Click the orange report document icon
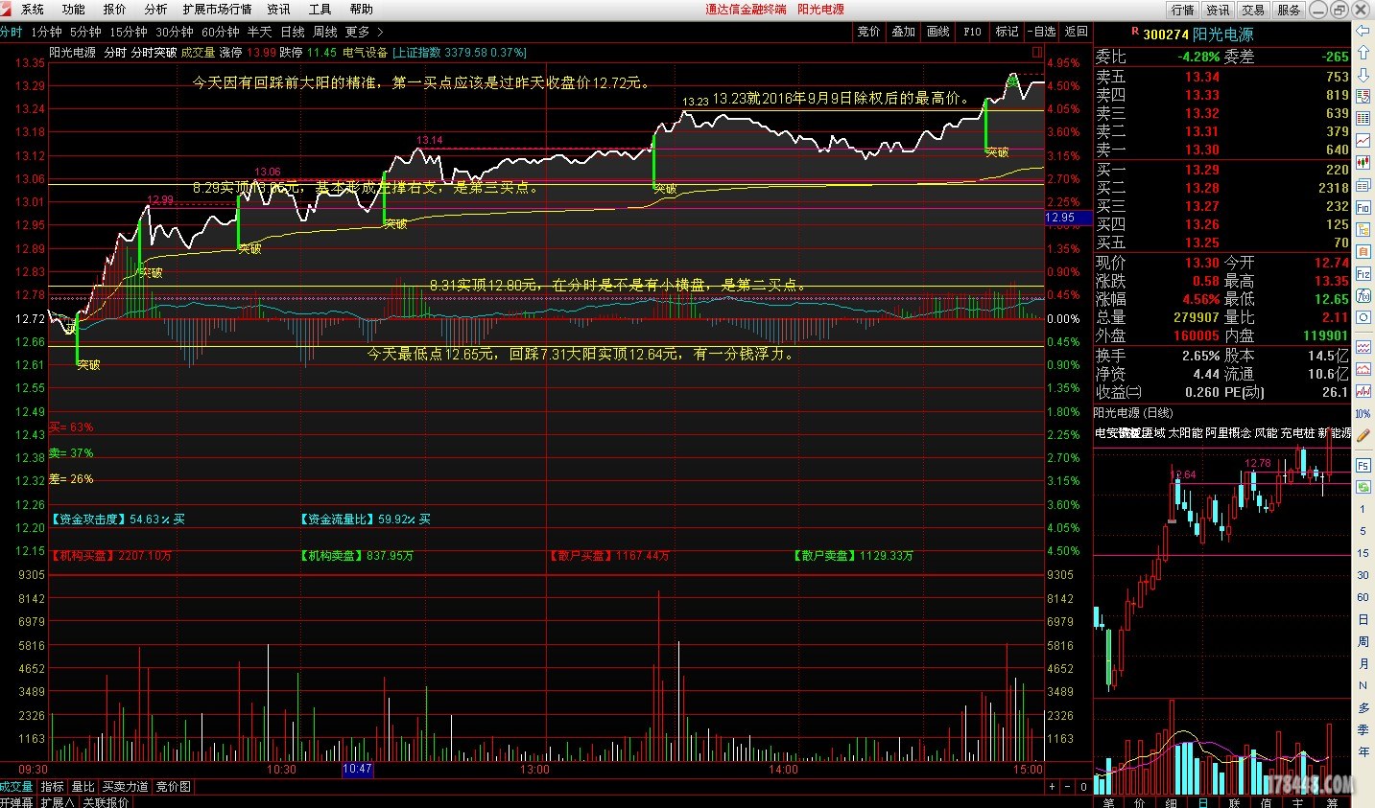Image resolution: width=1375 pixels, height=808 pixels. click(1363, 251)
